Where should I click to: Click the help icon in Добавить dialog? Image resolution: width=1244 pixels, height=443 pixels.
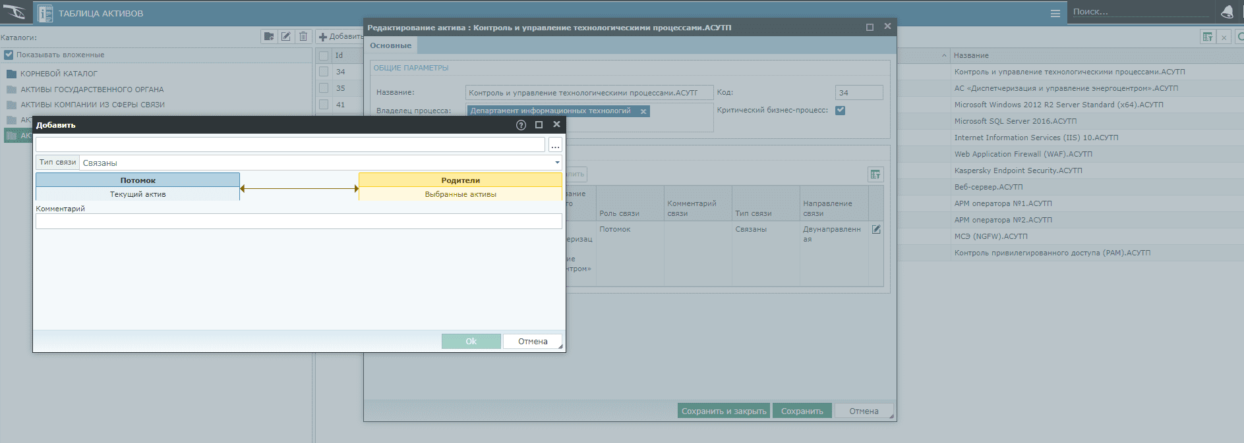pyautogui.click(x=521, y=125)
